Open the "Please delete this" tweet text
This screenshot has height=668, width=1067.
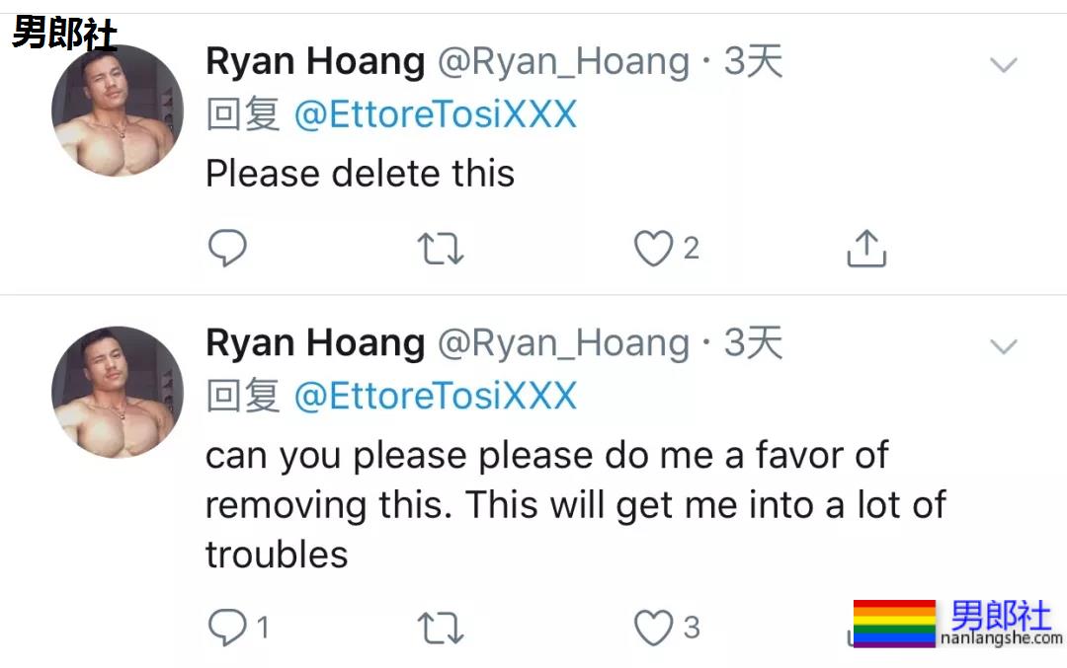(x=360, y=175)
